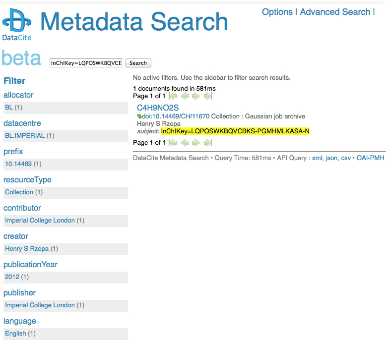
Task: Click the green DOI arrow icon
Action: click(139, 116)
